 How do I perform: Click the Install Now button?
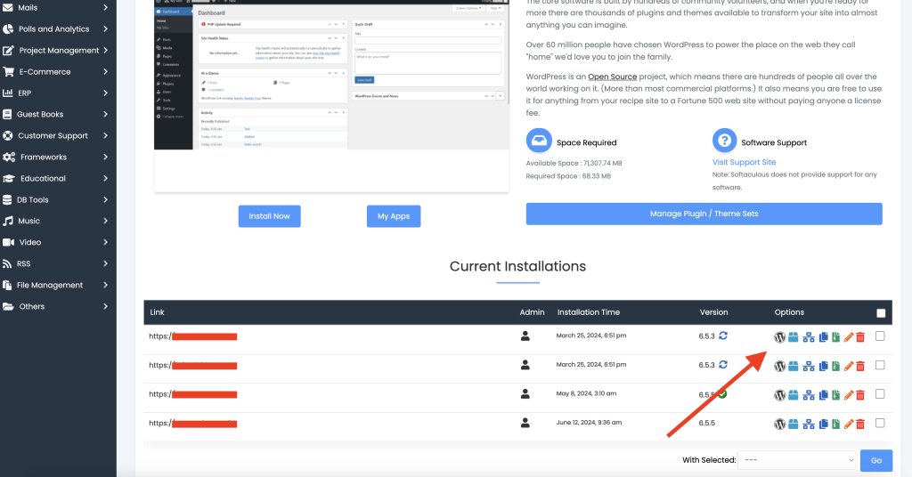269,216
